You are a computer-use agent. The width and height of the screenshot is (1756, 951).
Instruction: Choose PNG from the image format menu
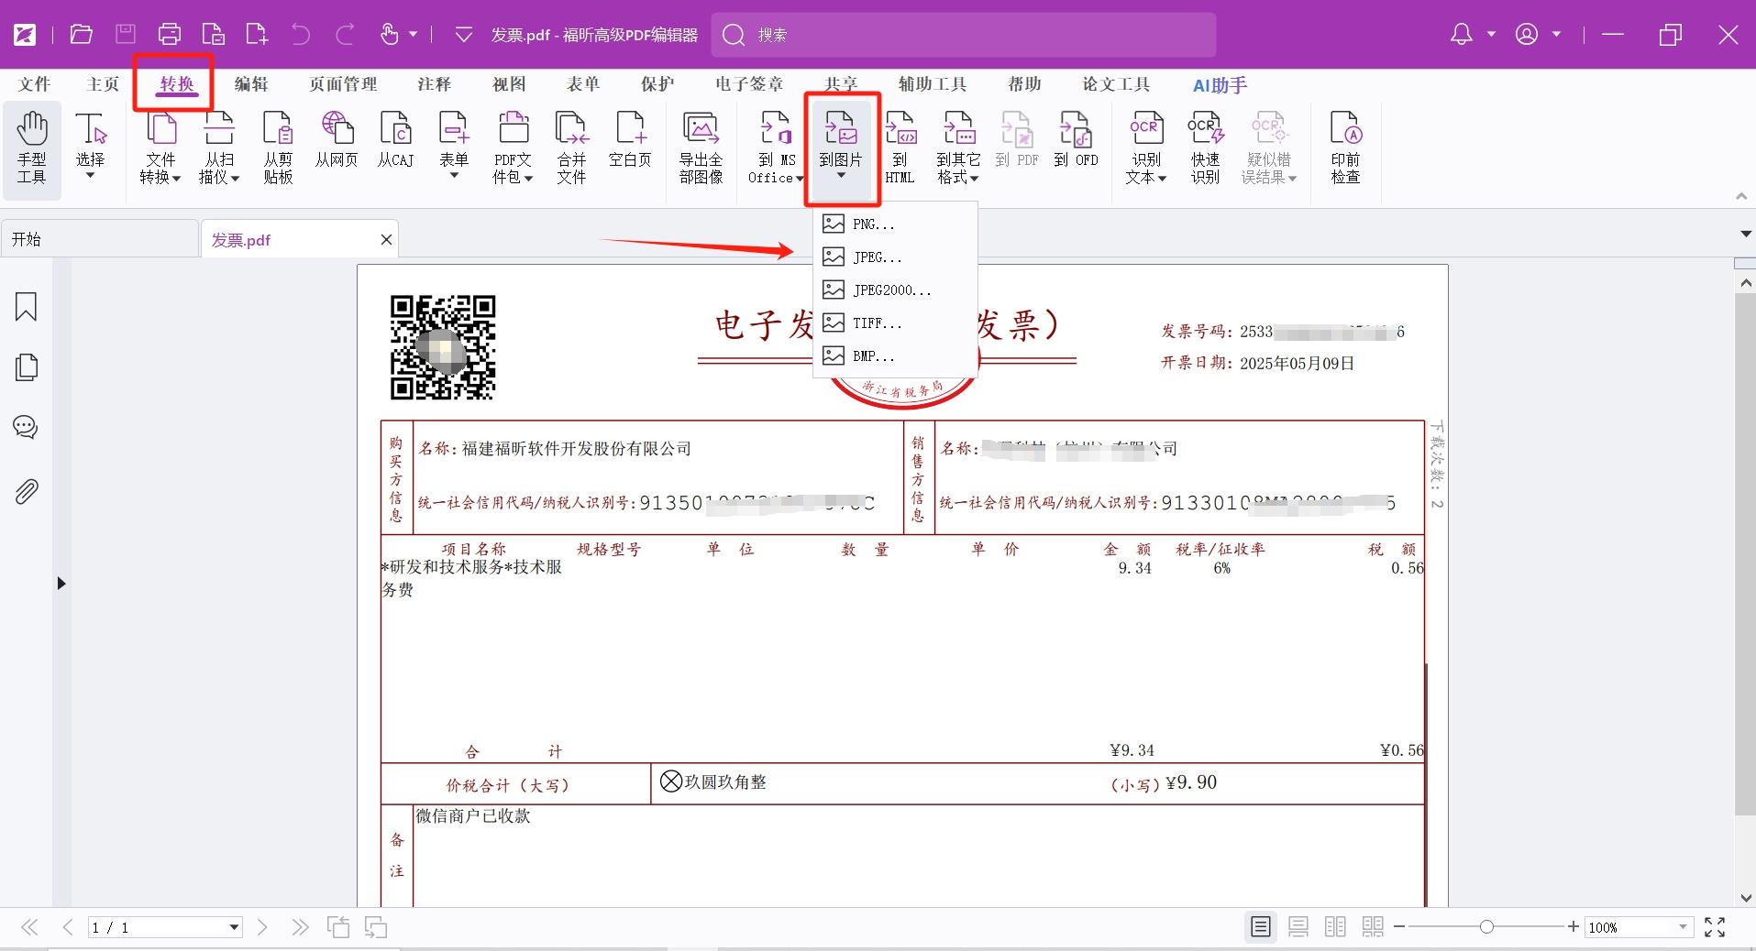tap(896, 224)
